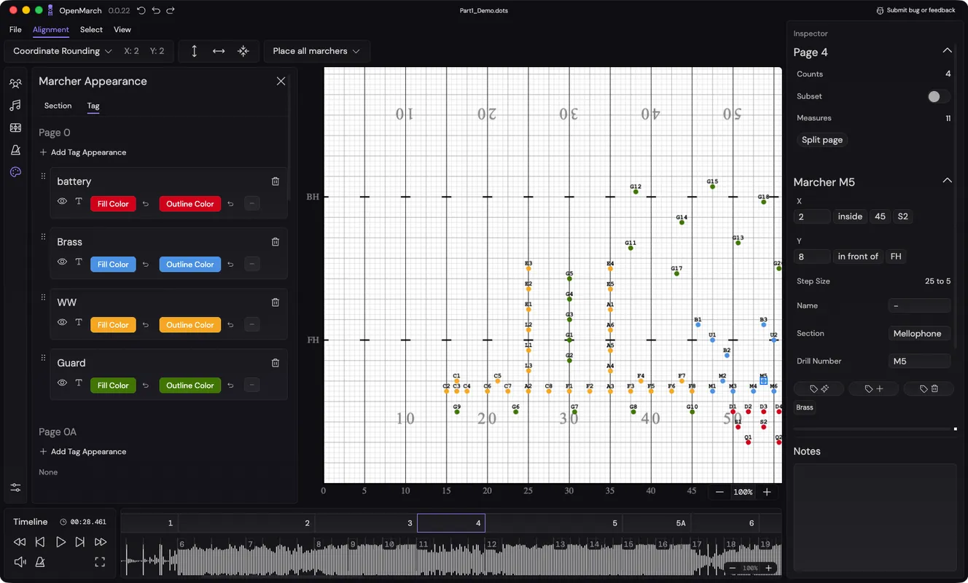The width and height of the screenshot is (968, 583).
Task: Open the sliders settings icon in sidebar
Action: [x=15, y=488]
